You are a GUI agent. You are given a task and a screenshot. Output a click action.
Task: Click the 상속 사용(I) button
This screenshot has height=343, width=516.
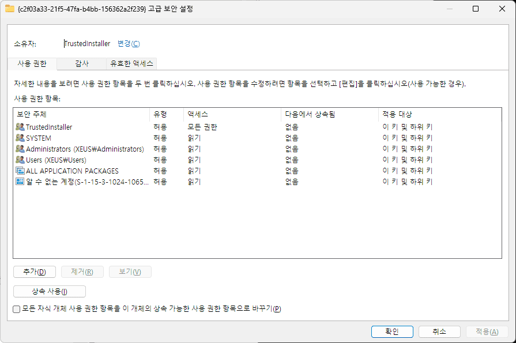(x=50, y=292)
